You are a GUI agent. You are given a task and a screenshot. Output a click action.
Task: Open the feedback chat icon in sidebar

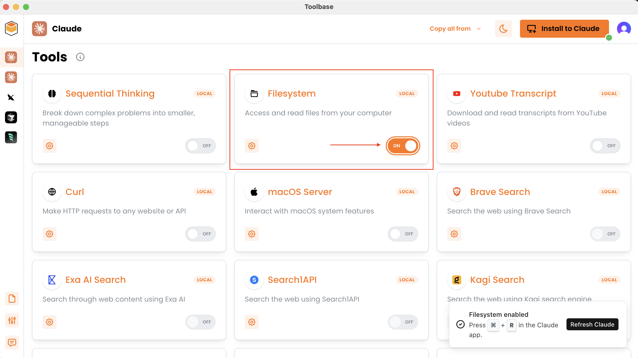(x=12, y=342)
